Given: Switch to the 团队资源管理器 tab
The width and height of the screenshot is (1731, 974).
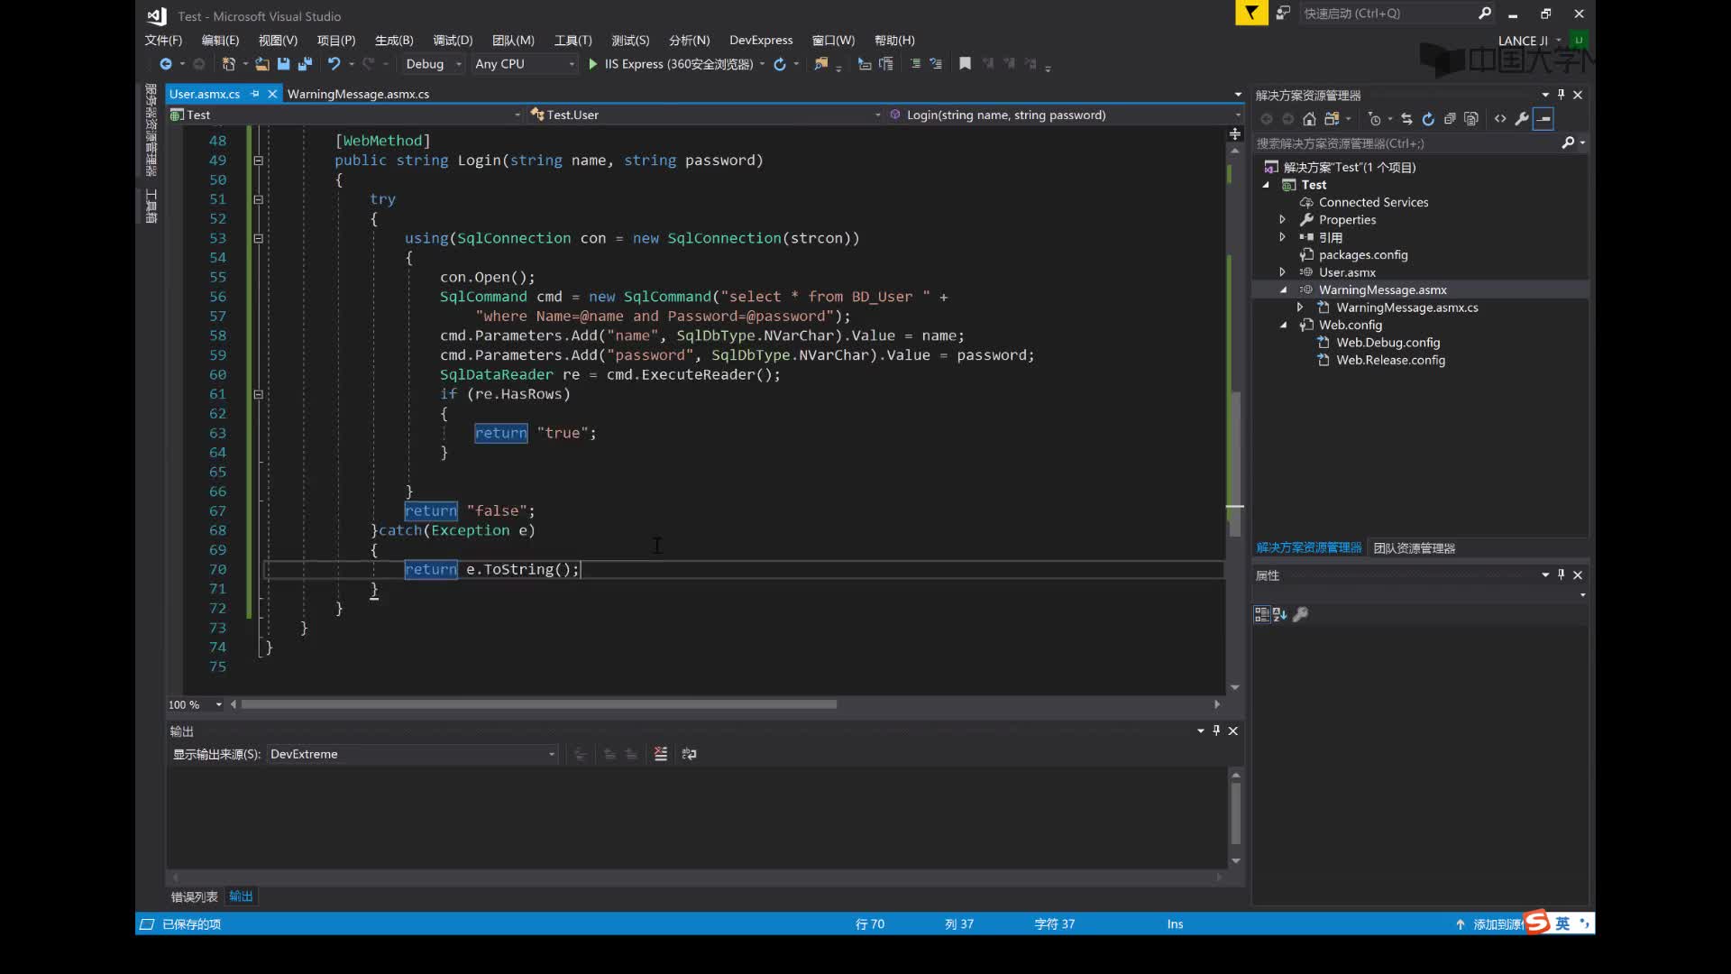Looking at the screenshot, I should pyautogui.click(x=1414, y=547).
